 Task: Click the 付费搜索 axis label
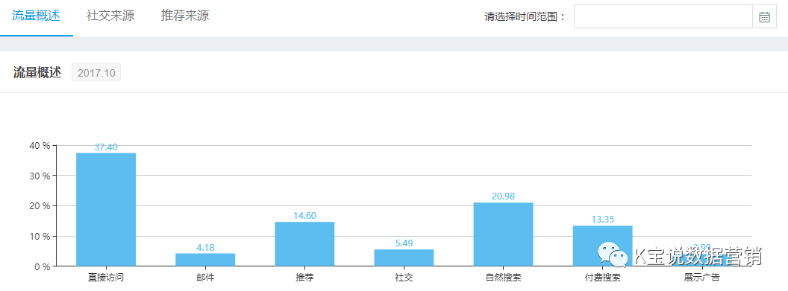(602, 278)
